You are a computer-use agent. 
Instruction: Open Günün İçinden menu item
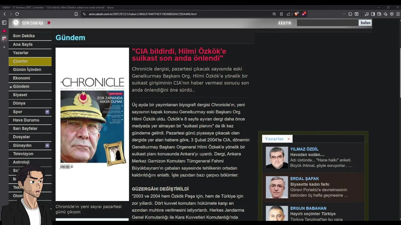(30, 69)
